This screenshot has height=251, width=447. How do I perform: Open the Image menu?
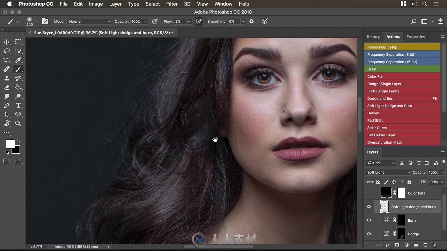[x=96, y=4]
